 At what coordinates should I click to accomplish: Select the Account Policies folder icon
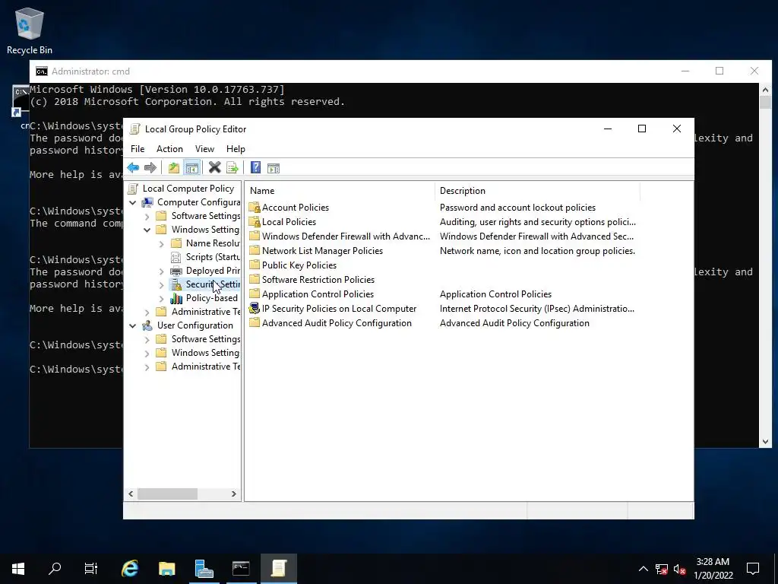click(255, 208)
